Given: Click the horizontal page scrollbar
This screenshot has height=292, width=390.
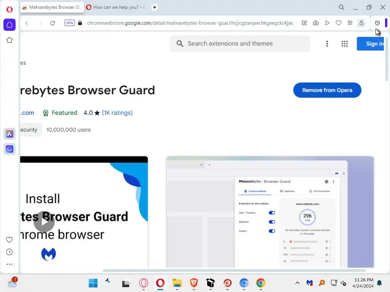Looking at the screenshot, I should click(x=234, y=270).
